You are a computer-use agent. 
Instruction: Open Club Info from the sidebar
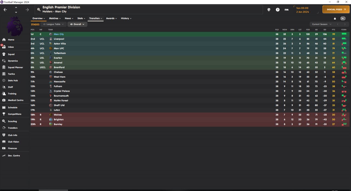pos(13,135)
